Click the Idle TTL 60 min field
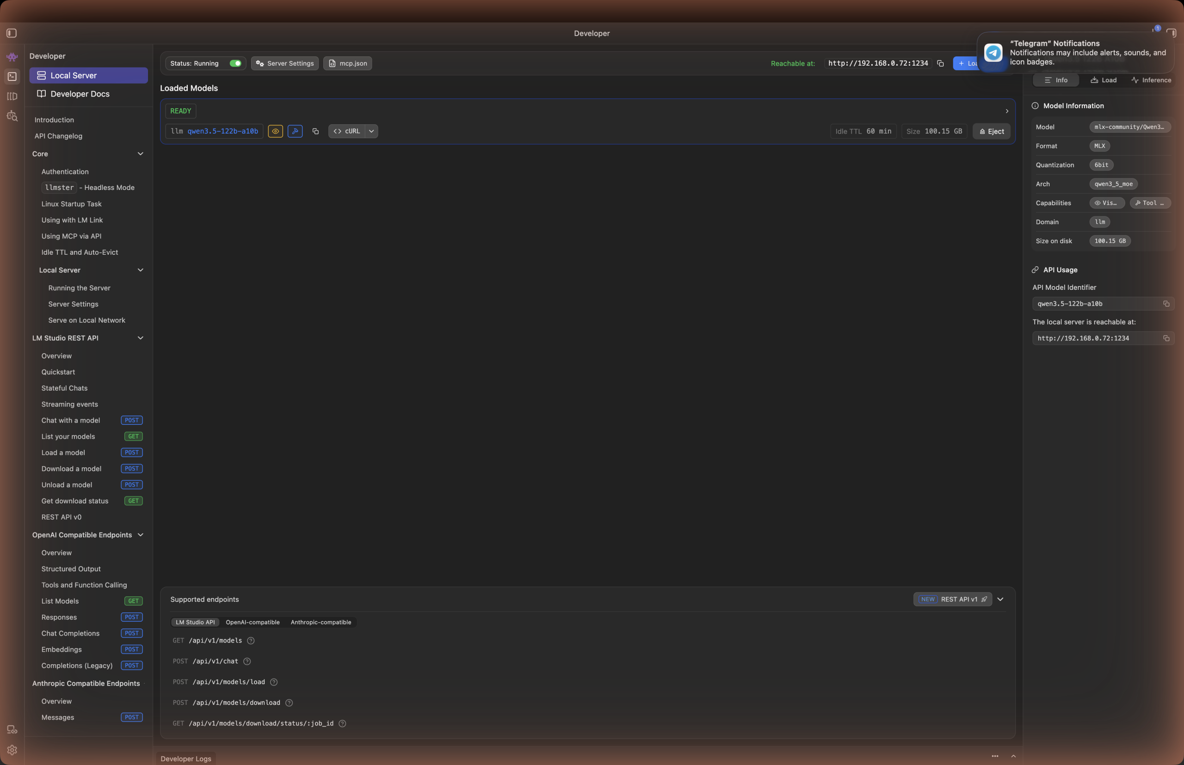This screenshot has height=765, width=1184. (863, 132)
